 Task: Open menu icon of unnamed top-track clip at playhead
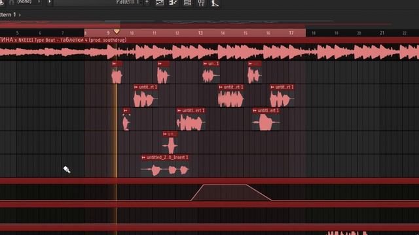click(115, 64)
